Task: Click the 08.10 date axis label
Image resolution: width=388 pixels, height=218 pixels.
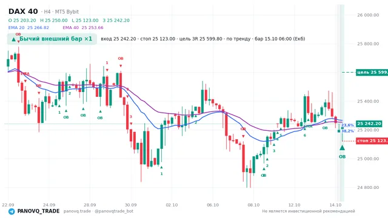Action: [x=253, y=205]
